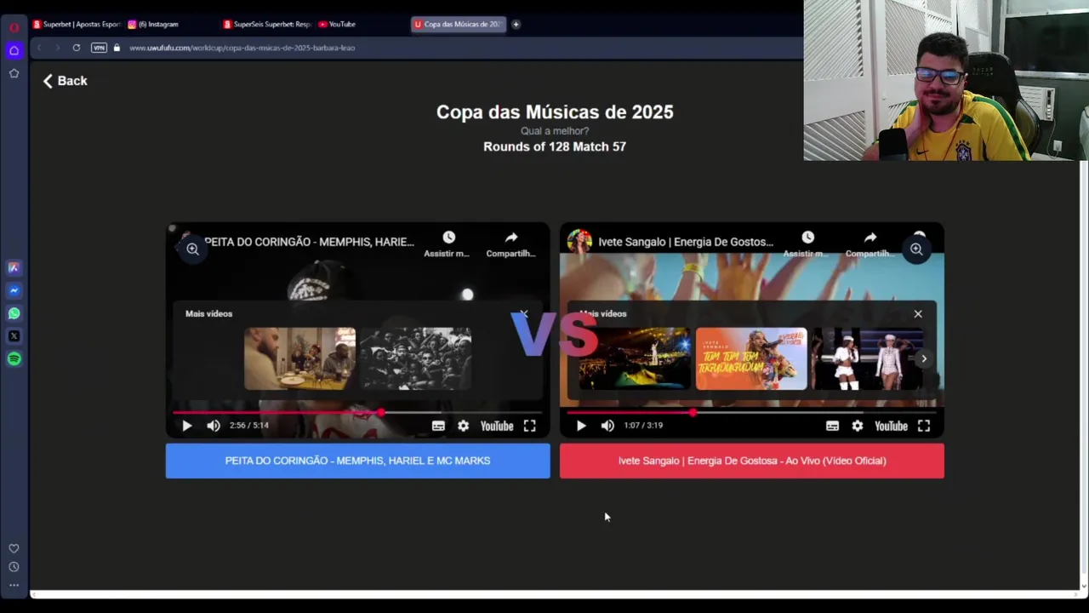The image size is (1089, 613).
Task: Go back with the browser back arrow
Action: point(39,48)
